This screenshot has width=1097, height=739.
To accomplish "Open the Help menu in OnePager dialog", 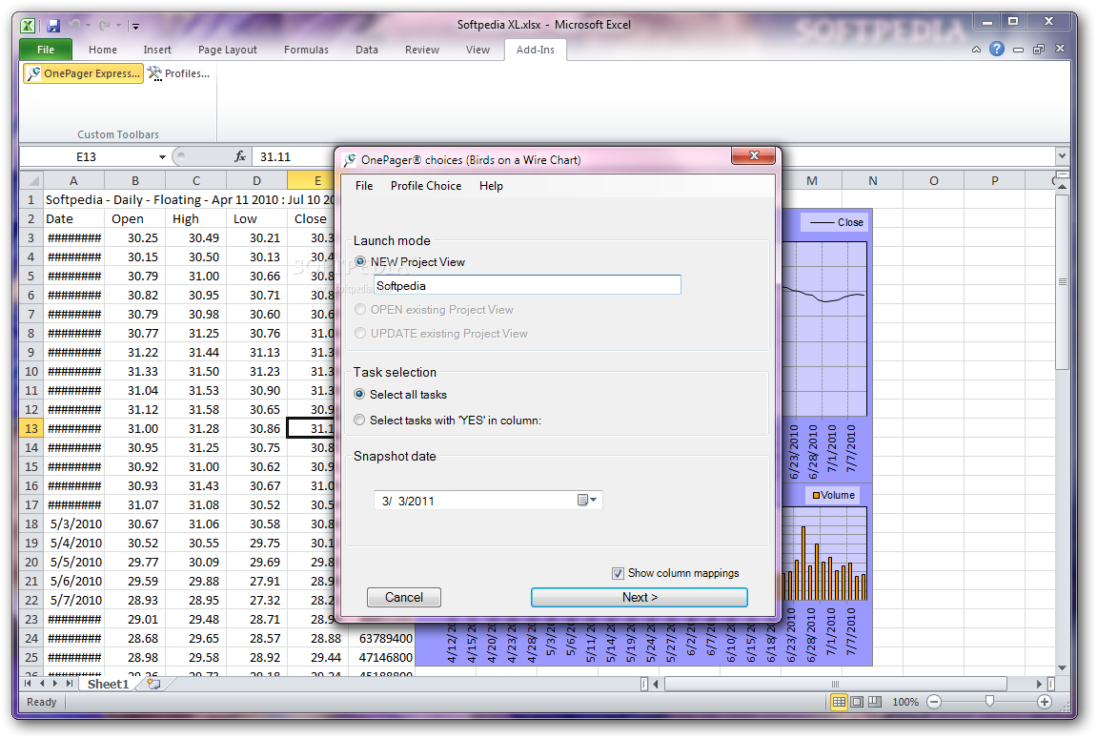I will pos(491,185).
